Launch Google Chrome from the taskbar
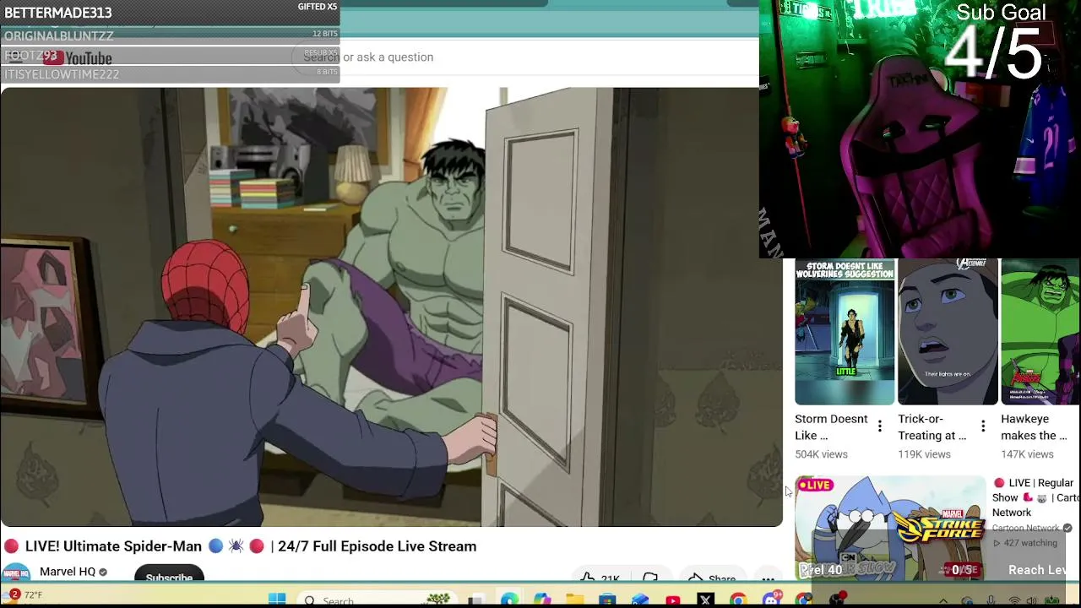This screenshot has width=1081, height=608. pos(738,600)
